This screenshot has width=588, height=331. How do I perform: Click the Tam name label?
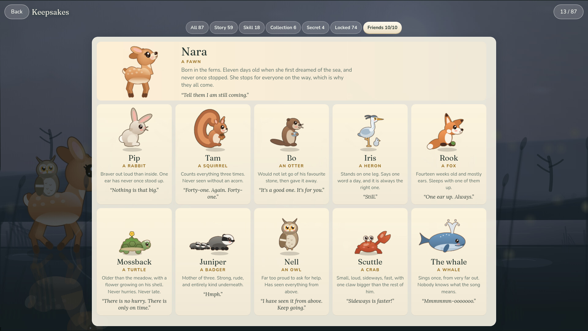pos(213,158)
